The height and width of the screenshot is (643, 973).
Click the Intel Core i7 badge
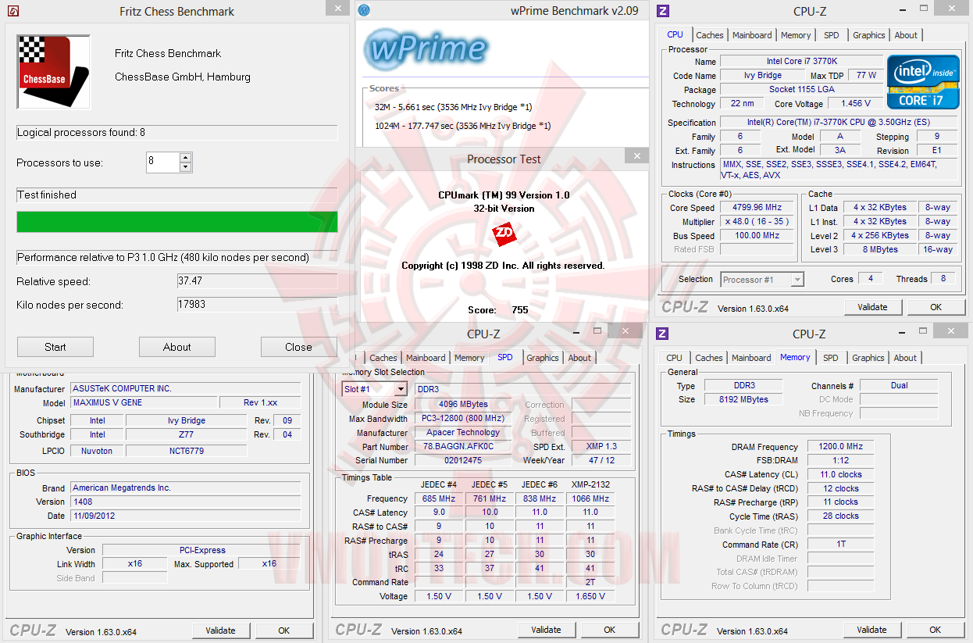pyautogui.click(x=923, y=81)
